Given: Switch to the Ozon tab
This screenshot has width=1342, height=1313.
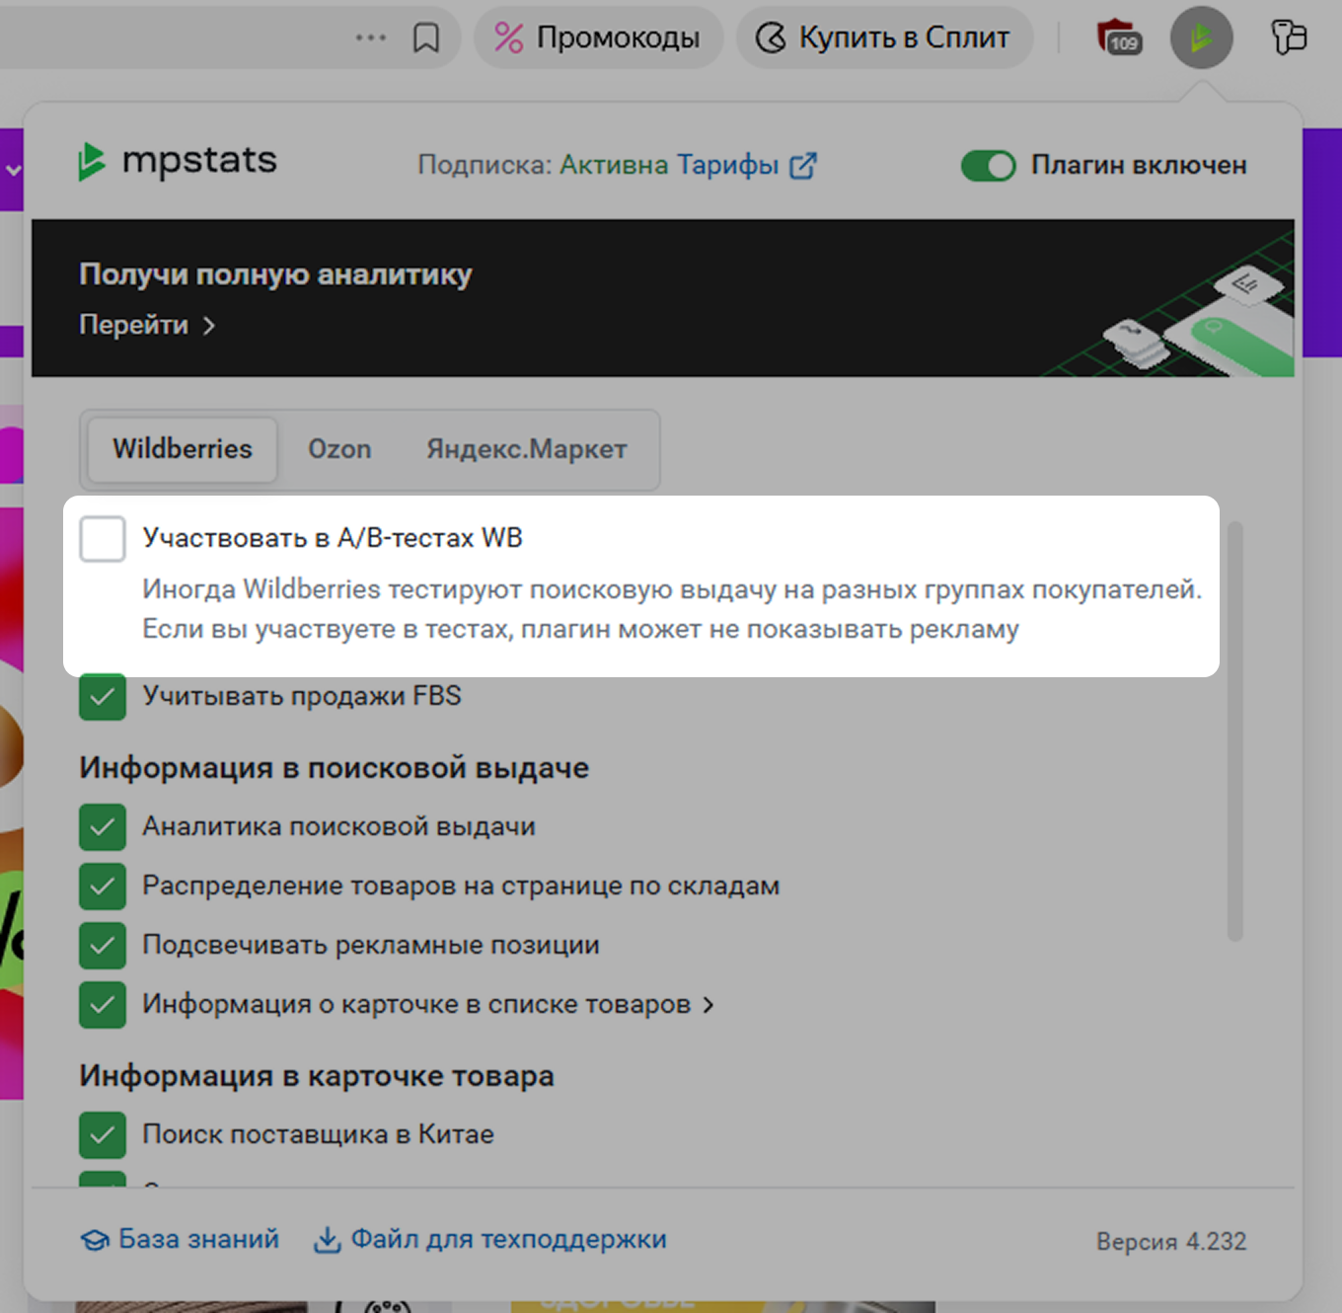Looking at the screenshot, I should coord(339,449).
